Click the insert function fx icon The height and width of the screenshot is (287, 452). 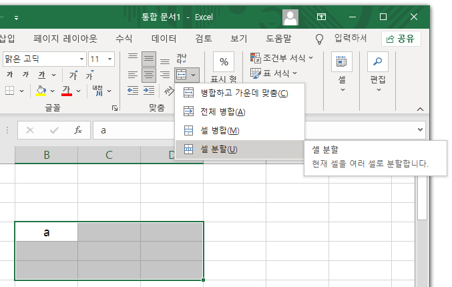[x=78, y=131]
